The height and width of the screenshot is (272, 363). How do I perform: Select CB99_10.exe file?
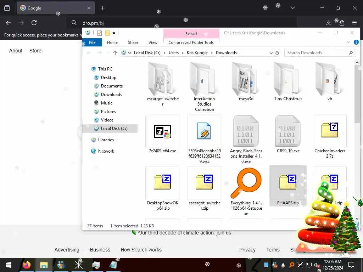pos(288,134)
